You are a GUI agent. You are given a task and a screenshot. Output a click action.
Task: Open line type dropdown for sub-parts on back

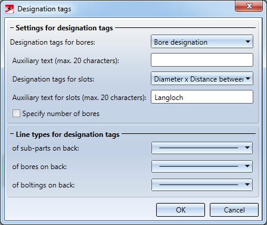point(202,148)
